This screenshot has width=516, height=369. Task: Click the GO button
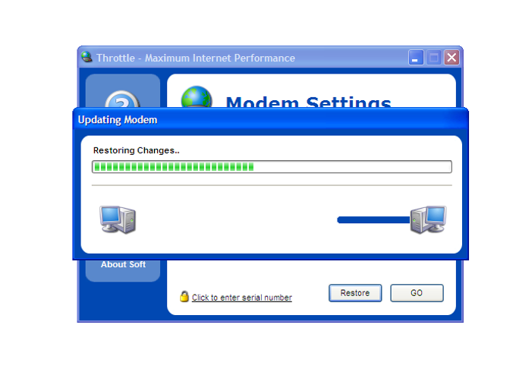point(417,293)
